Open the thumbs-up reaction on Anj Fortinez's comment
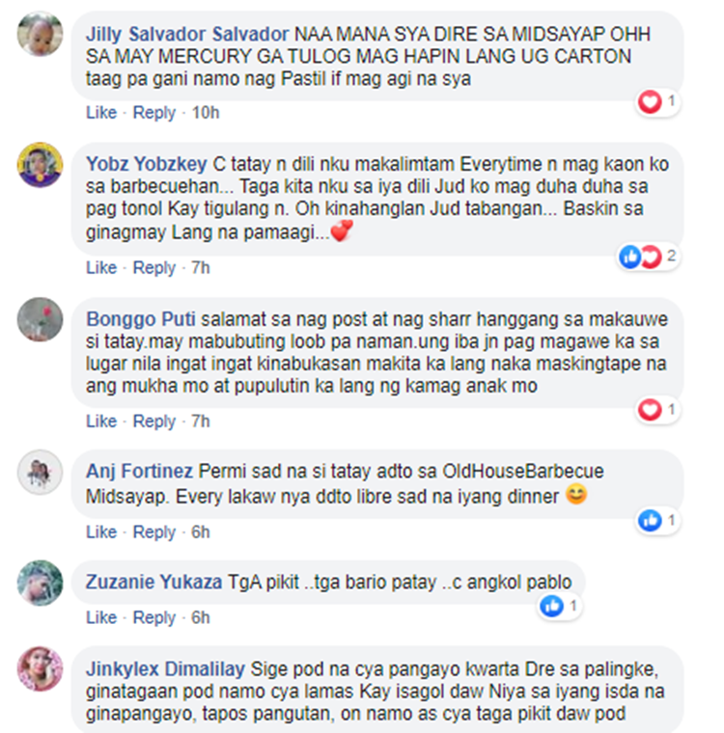Screen dimensions: 724x733 [658, 521]
